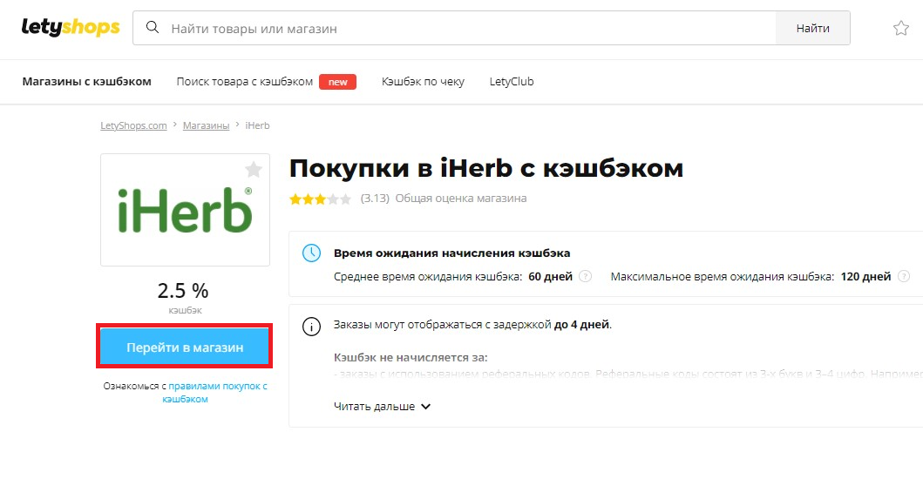923x479 pixels.
Task: Open help icon next to 120 дней
Action: click(x=904, y=277)
